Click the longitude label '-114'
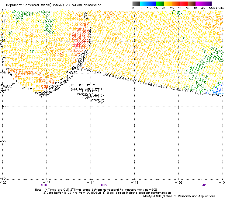 tap(91, 182)
